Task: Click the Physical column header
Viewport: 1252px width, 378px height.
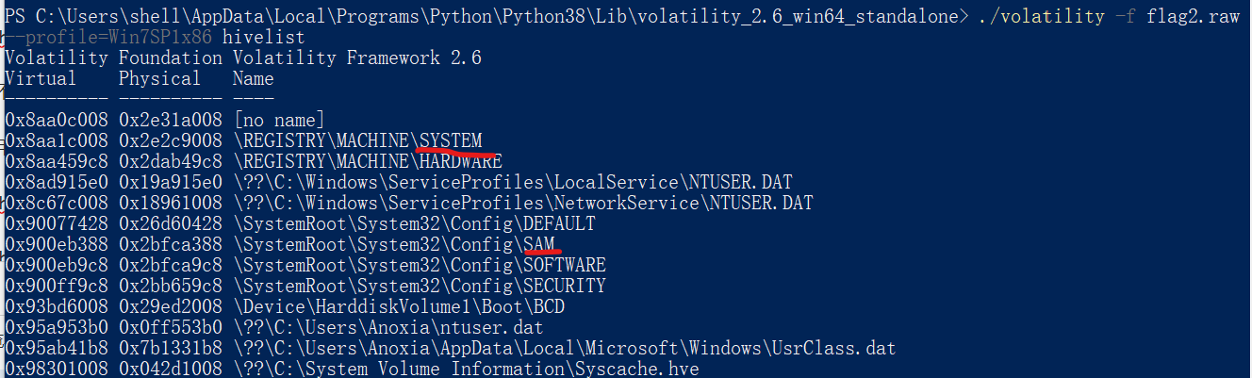Action: (159, 78)
